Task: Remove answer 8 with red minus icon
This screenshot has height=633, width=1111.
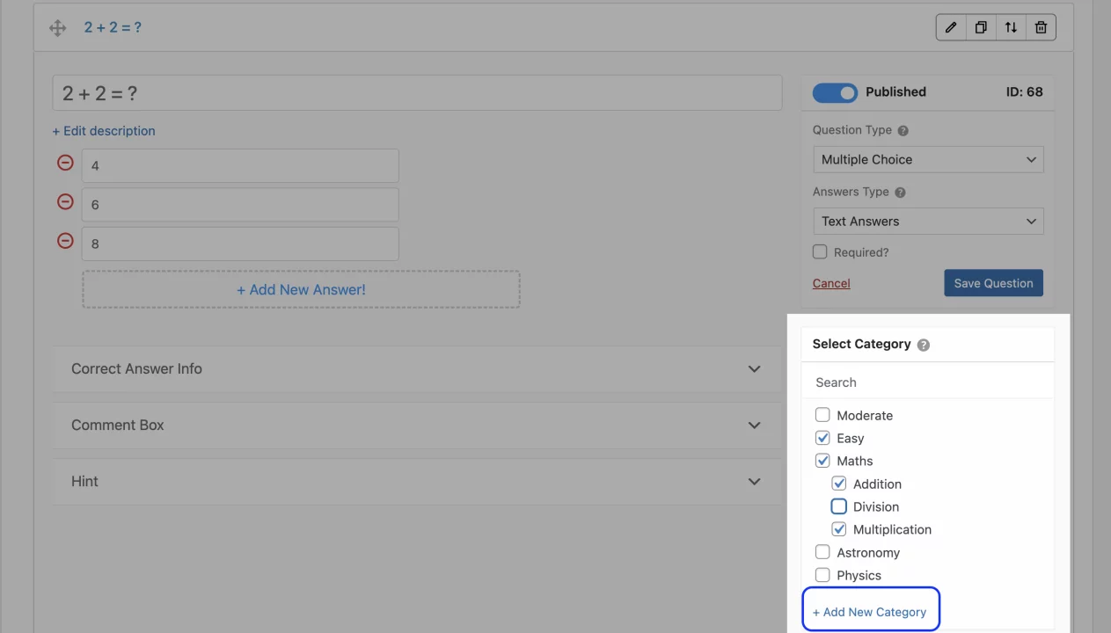Action: 65,240
